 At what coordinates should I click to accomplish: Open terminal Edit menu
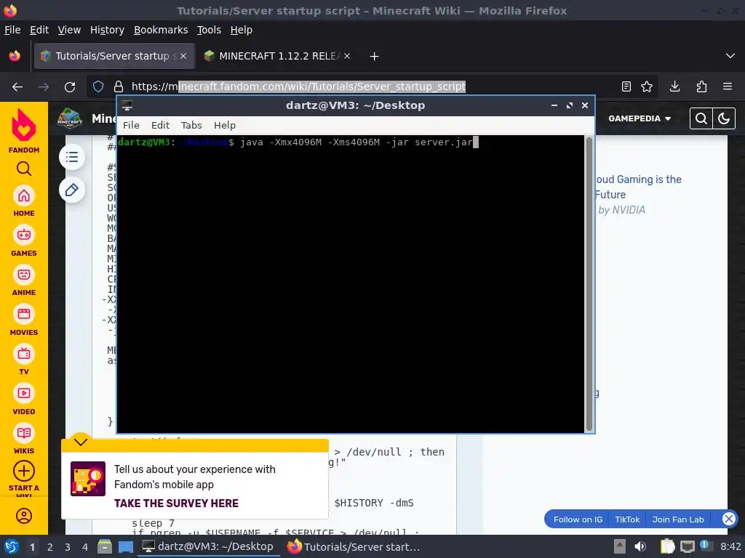pos(160,125)
